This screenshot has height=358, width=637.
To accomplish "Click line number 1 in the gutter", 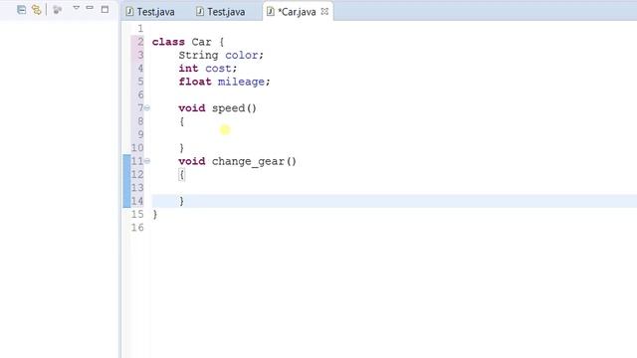I will click(x=140, y=29).
